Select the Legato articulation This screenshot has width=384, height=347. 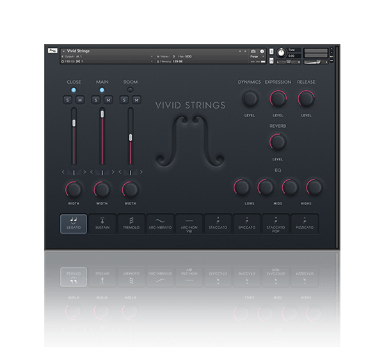click(74, 223)
